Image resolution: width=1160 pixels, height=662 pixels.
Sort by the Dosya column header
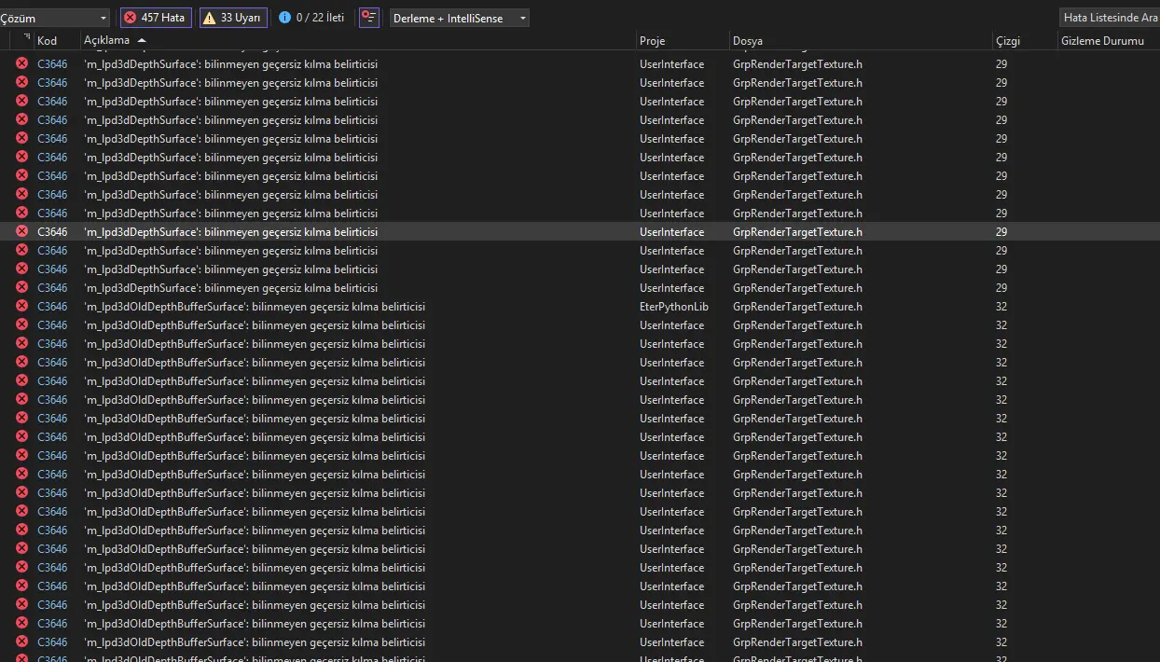[748, 41]
